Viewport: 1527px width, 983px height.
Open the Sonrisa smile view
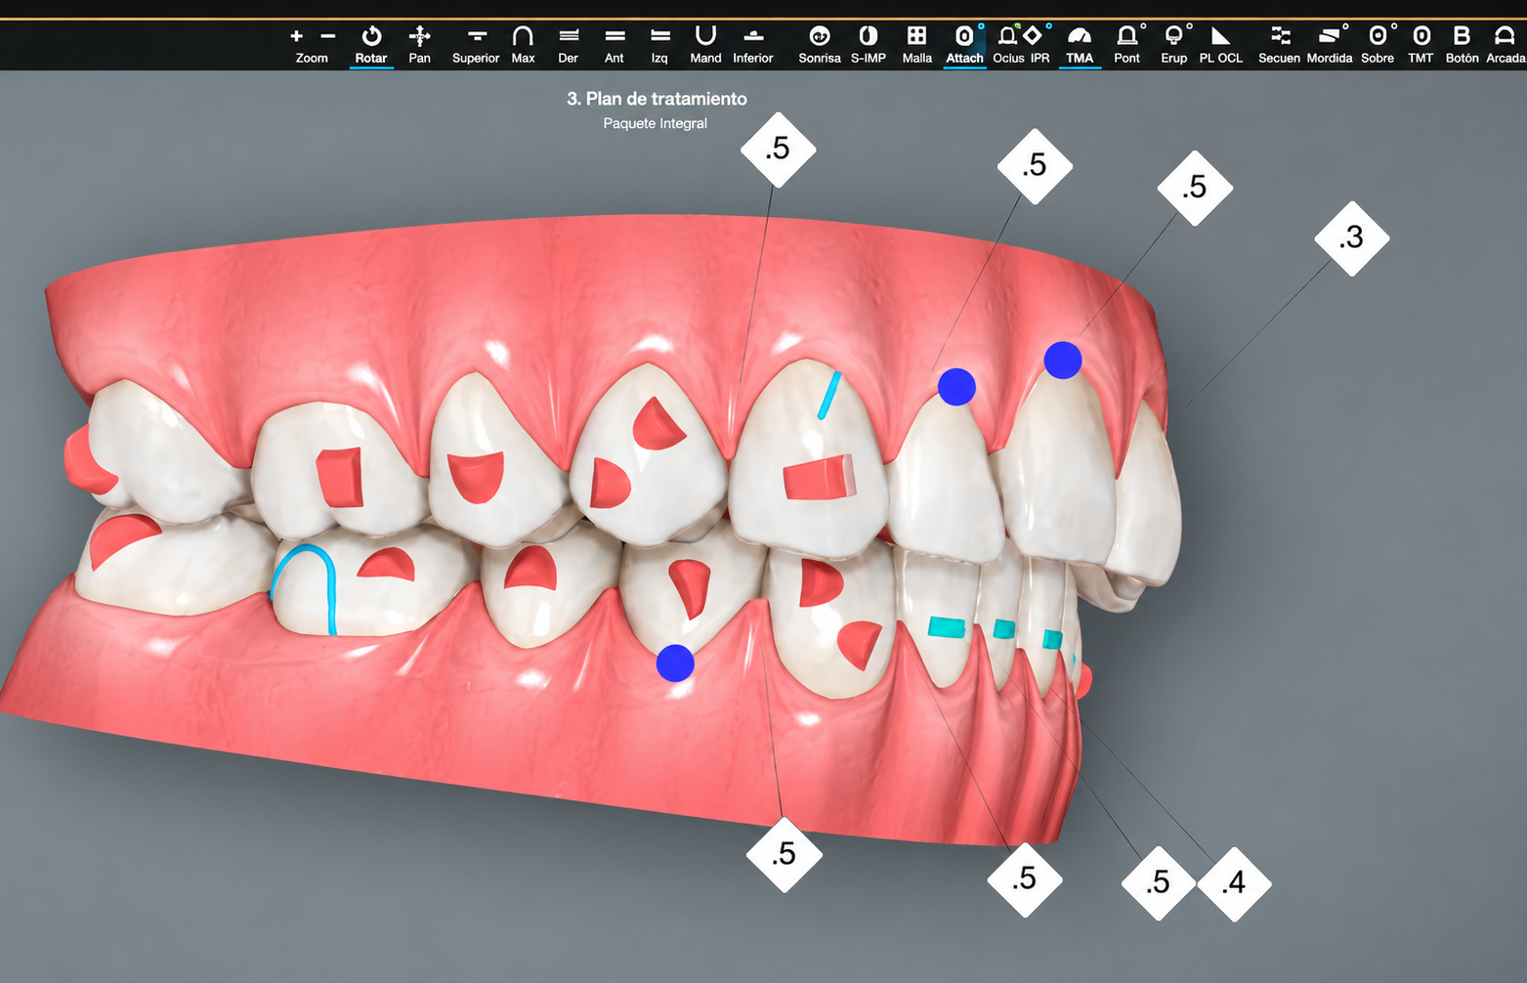click(x=820, y=45)
